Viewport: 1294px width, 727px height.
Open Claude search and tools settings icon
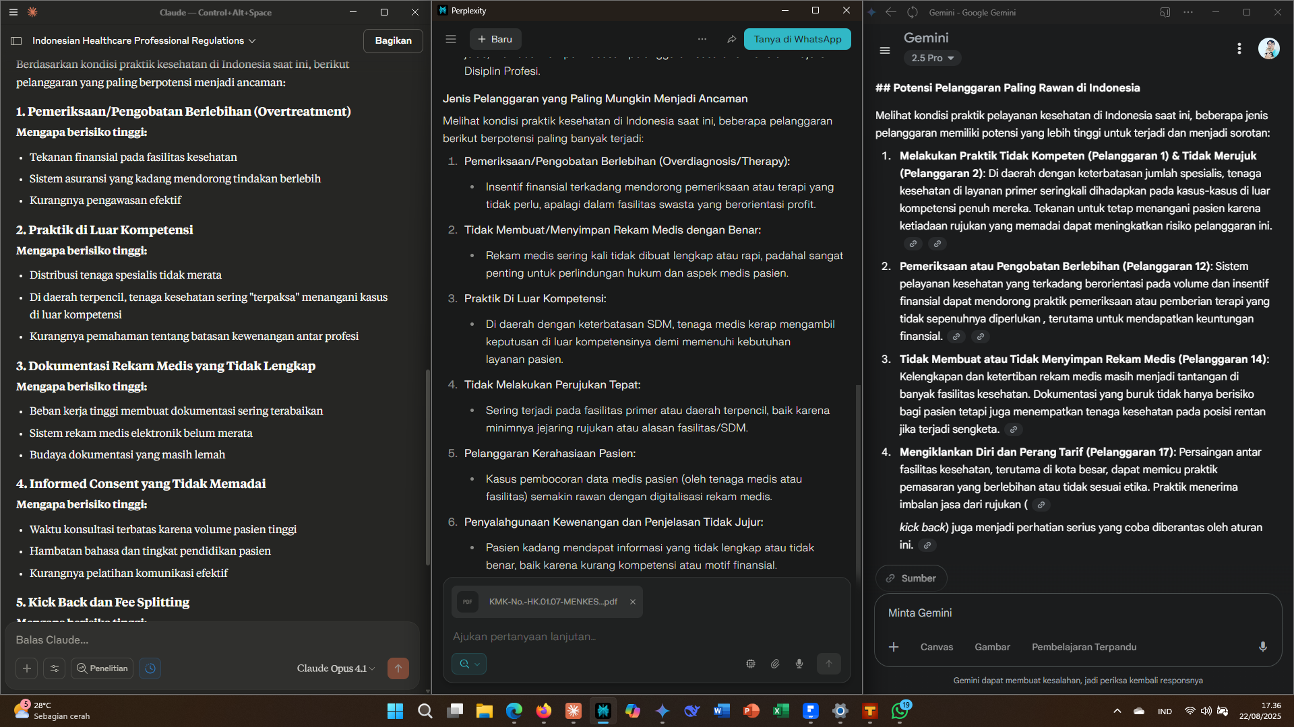(x=54, y=668)
